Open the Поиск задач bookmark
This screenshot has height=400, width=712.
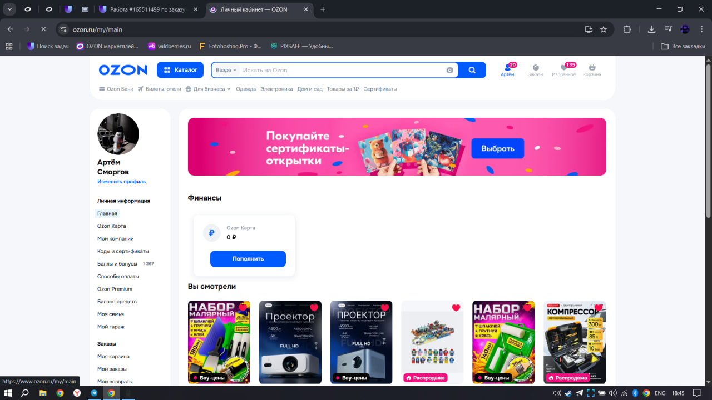(48, 46)
